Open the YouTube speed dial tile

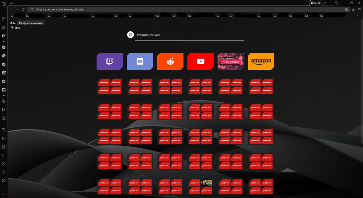click(x=201, y=61)
